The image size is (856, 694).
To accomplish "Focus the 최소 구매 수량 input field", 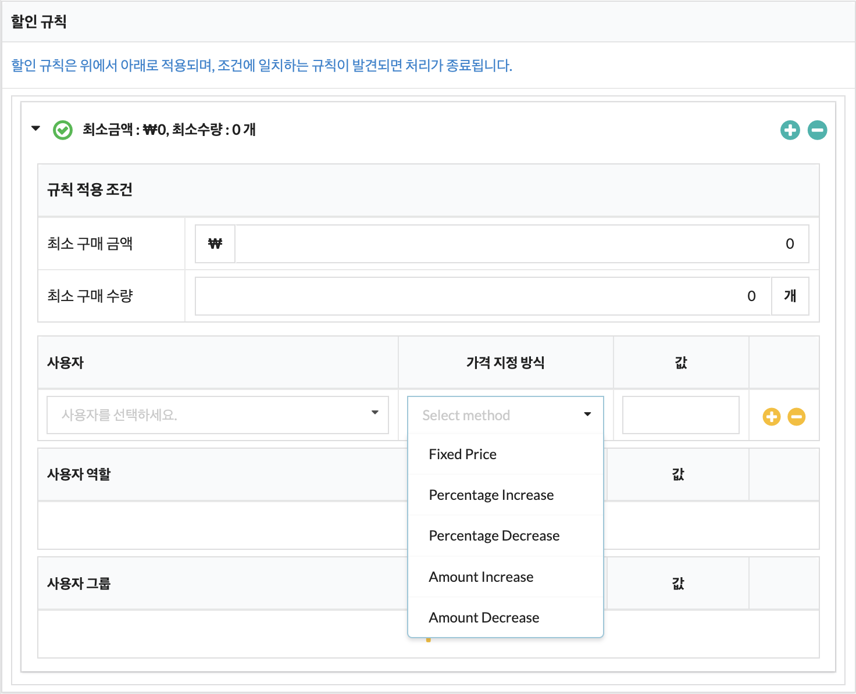I will point(483,296).
